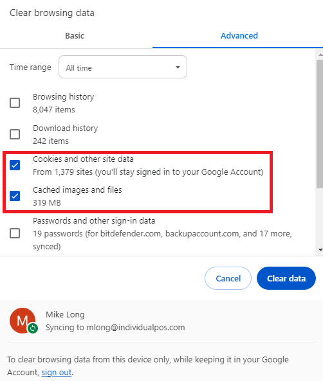323x381 pixels.
Task: Open the Time range dropdown
Action: (123, 67)
